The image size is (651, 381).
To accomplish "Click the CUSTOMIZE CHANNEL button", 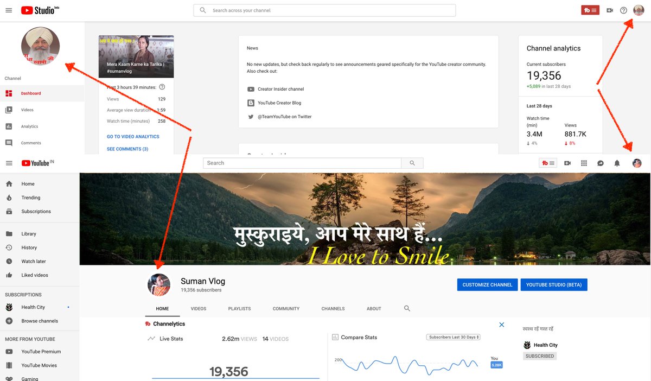I will (x=487, y=285).
